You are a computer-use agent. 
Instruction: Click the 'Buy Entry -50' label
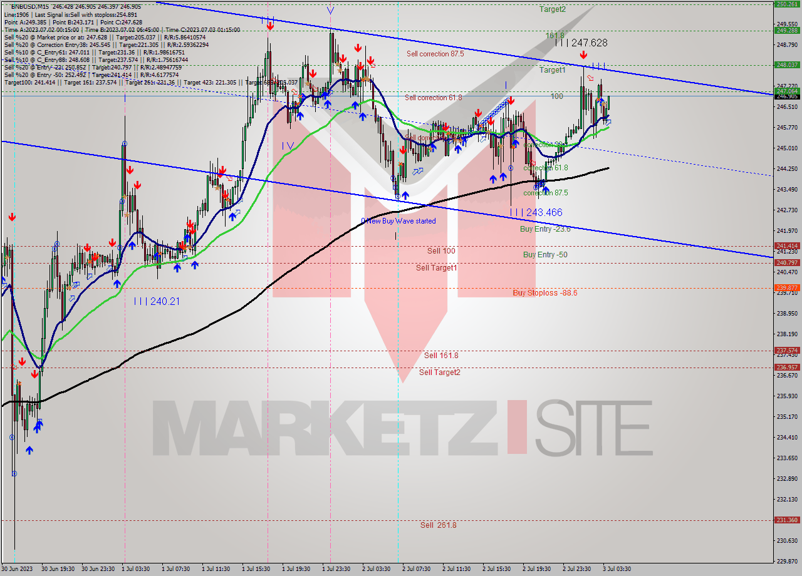click(x=545, y=255)
